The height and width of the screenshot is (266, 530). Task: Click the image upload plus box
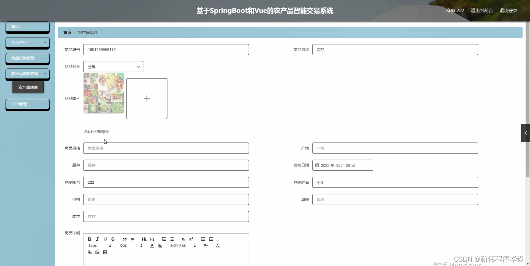click(146, 98)
